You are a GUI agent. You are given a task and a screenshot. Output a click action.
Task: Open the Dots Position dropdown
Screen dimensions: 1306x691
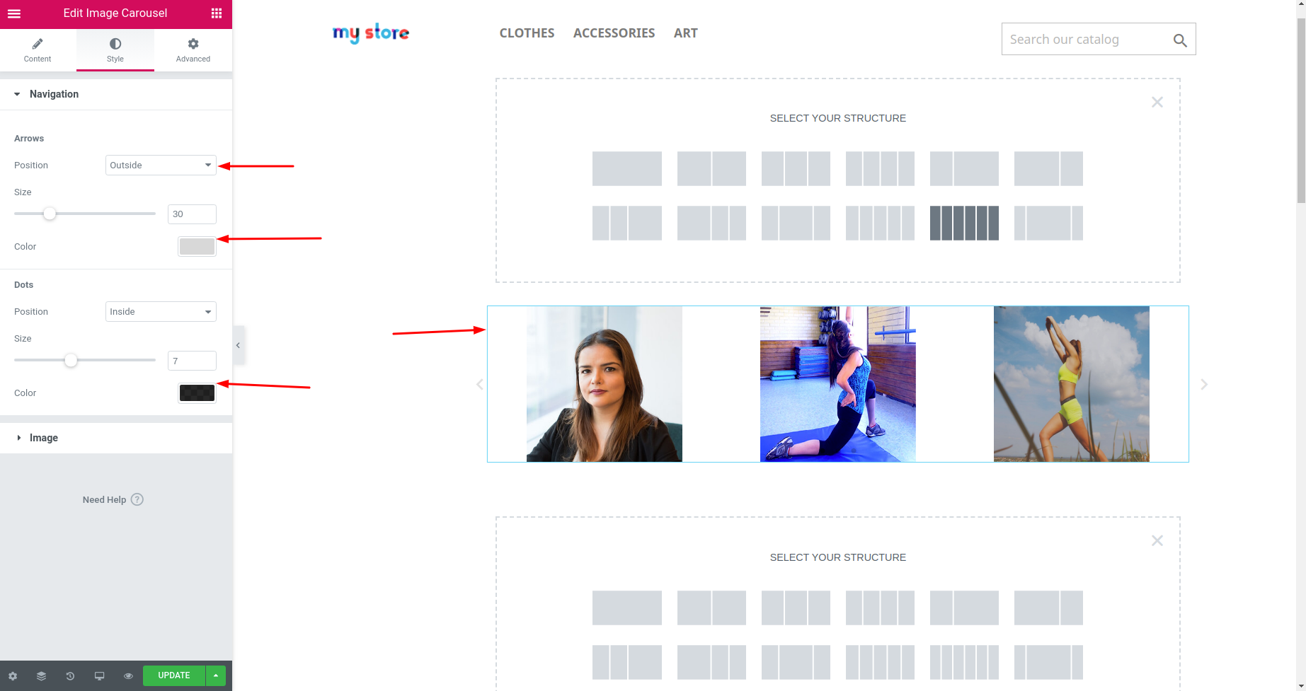[x=161, y=311]
